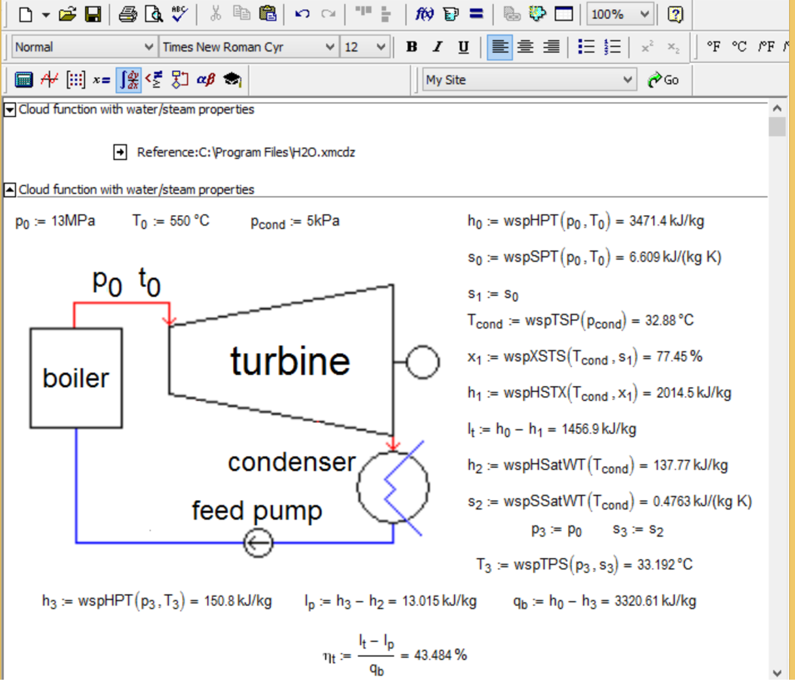Center align text
The width and height of the screenshot is (795, 681).
525,47
